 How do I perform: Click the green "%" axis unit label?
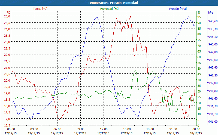point(199,13)
